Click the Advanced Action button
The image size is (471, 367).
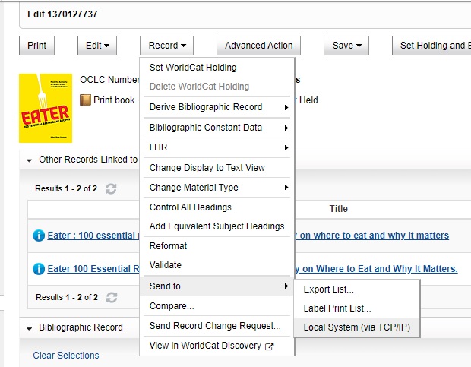(258, 46)
